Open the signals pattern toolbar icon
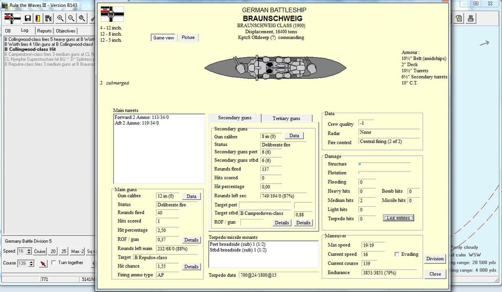 tap(48, 18)
